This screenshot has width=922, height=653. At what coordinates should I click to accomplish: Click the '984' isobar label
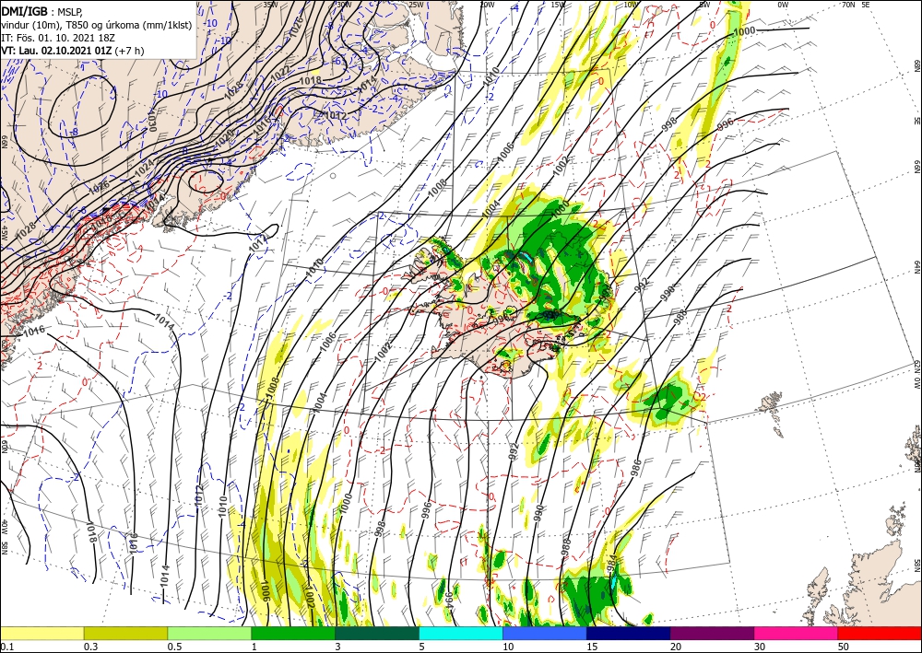[612, 565]
